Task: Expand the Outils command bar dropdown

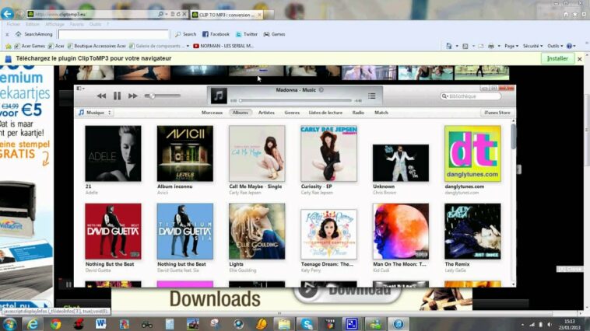Action: [555, 46]
